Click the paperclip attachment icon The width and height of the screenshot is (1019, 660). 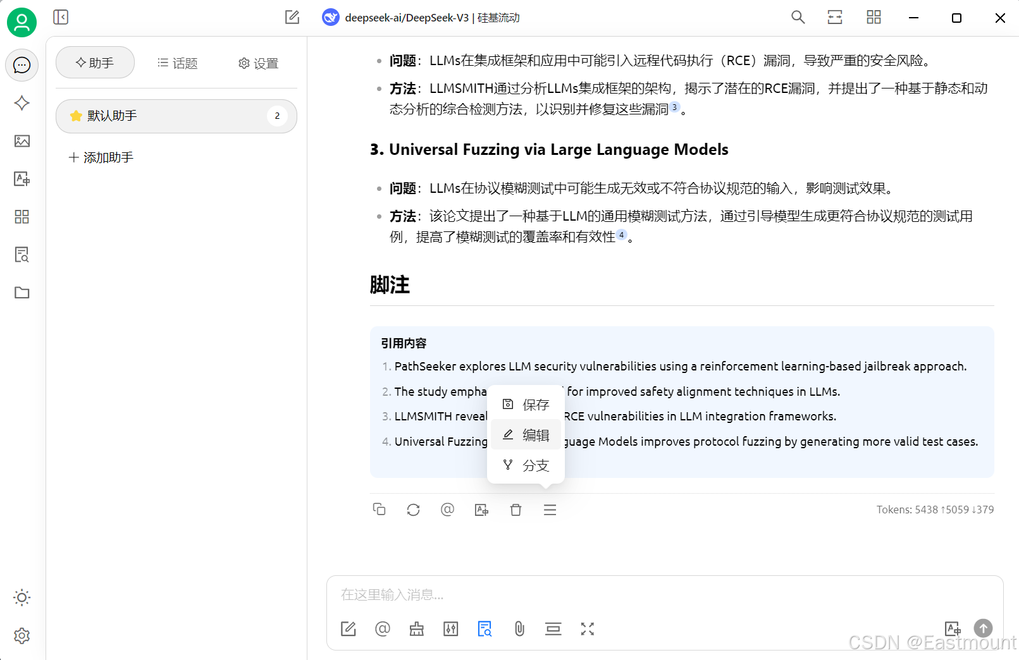(519, 629)
